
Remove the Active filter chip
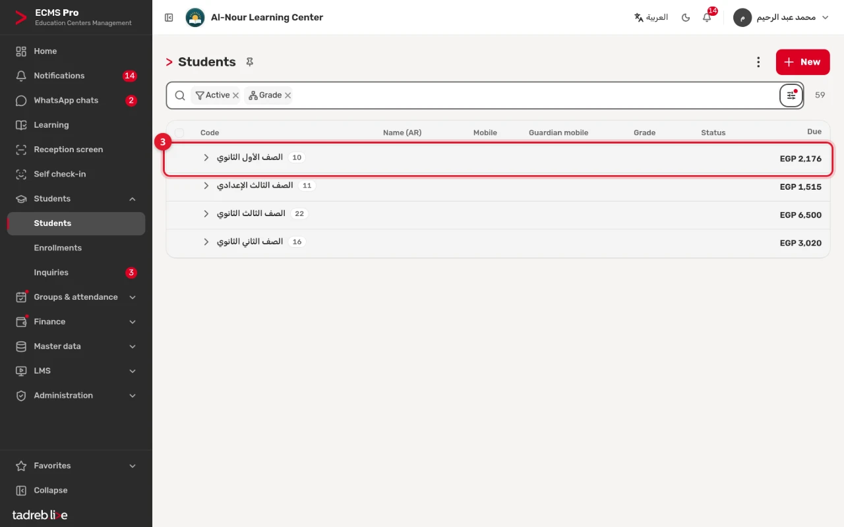[235, 96]
